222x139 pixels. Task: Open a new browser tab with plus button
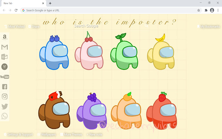tap(50, 3)
